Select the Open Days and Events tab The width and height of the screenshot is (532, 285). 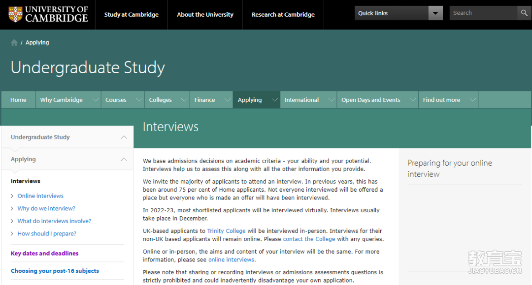371,100
